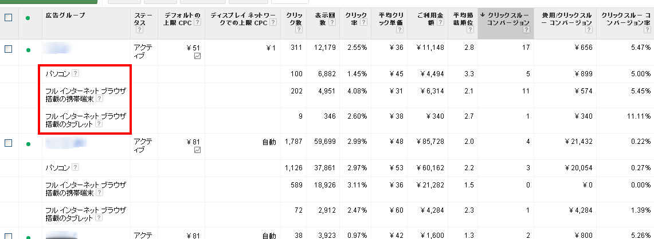The image size is (654, 239).
Task: Click the ¥51 default max CPC value
Action: (194, 48)
